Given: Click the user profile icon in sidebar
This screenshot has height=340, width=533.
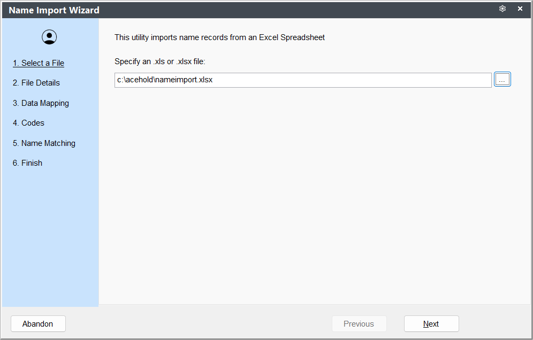Looking at the screenshot, I should pyautogui.click(x=49, y=37).
